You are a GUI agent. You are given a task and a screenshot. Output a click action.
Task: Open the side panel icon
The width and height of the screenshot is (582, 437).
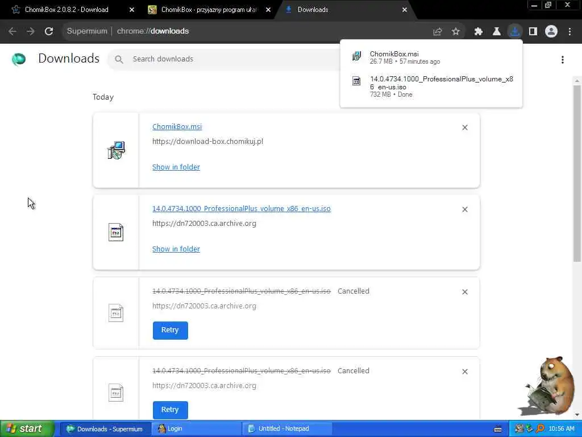click(533, 32)
